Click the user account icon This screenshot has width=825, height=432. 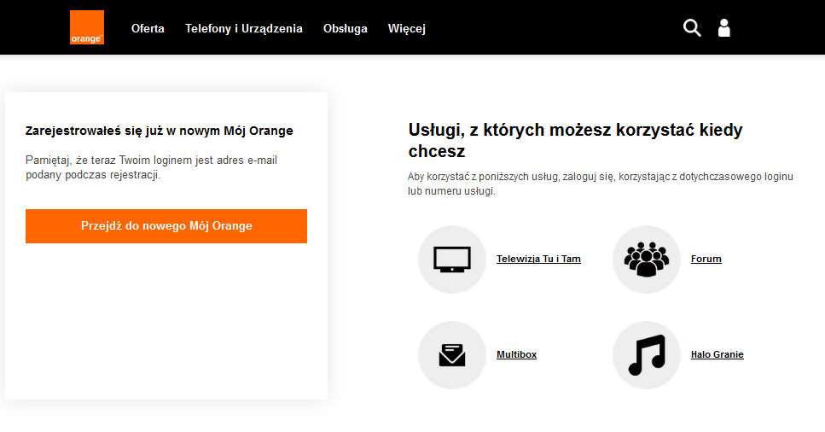pos(724,28)
